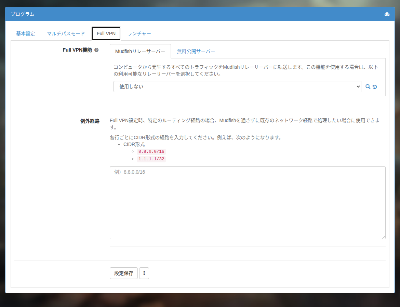Open the 使用しない relay server dropdown

237,86
